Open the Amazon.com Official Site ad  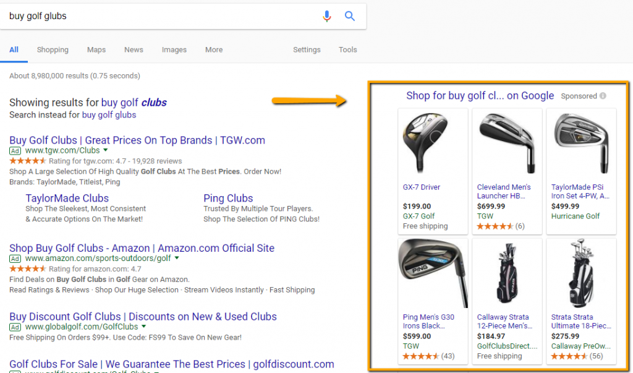tap(142, 248)
